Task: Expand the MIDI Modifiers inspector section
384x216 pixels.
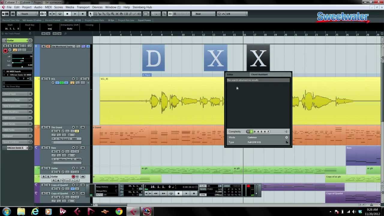Action: click(17, 112)
